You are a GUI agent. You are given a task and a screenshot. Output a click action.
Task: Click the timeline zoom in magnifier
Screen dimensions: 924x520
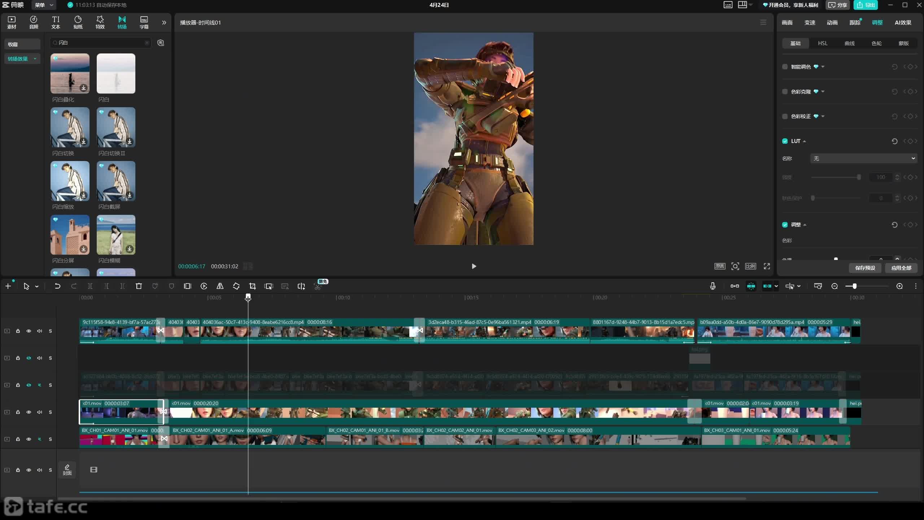click(899, 286)
